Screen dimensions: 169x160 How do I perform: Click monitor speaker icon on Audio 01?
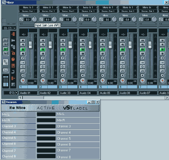coord(23,75)
